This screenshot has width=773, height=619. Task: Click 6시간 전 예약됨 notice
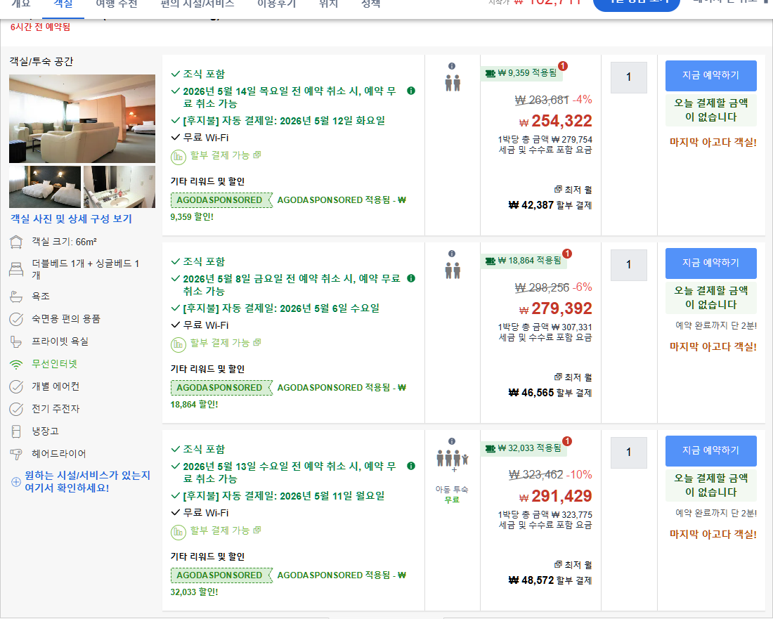coord(41,27)
